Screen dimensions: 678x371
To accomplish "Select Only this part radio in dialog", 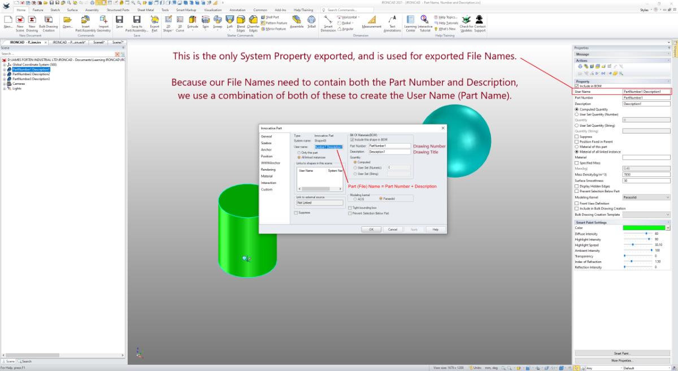I will pyautogui.click(x=299, y=153).
